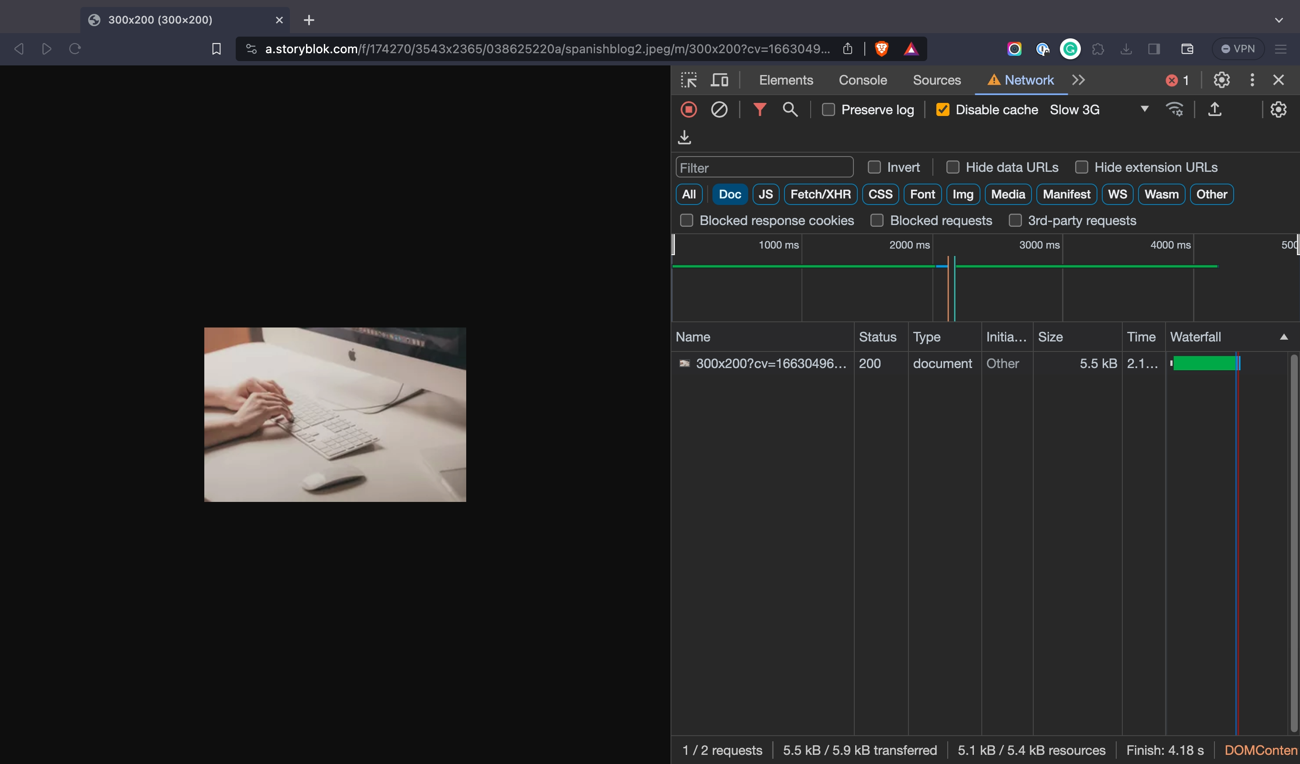The image size is (1300, 764).
Task: Click the network Filter text field
Action: pos(764,167)
